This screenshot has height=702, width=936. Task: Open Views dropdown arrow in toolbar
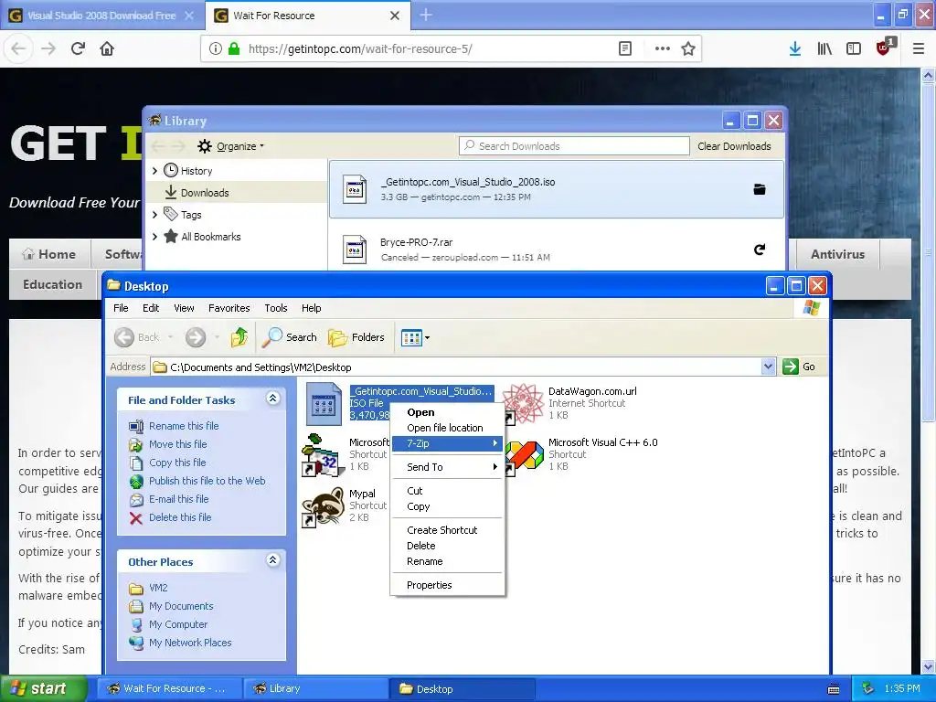428,338
